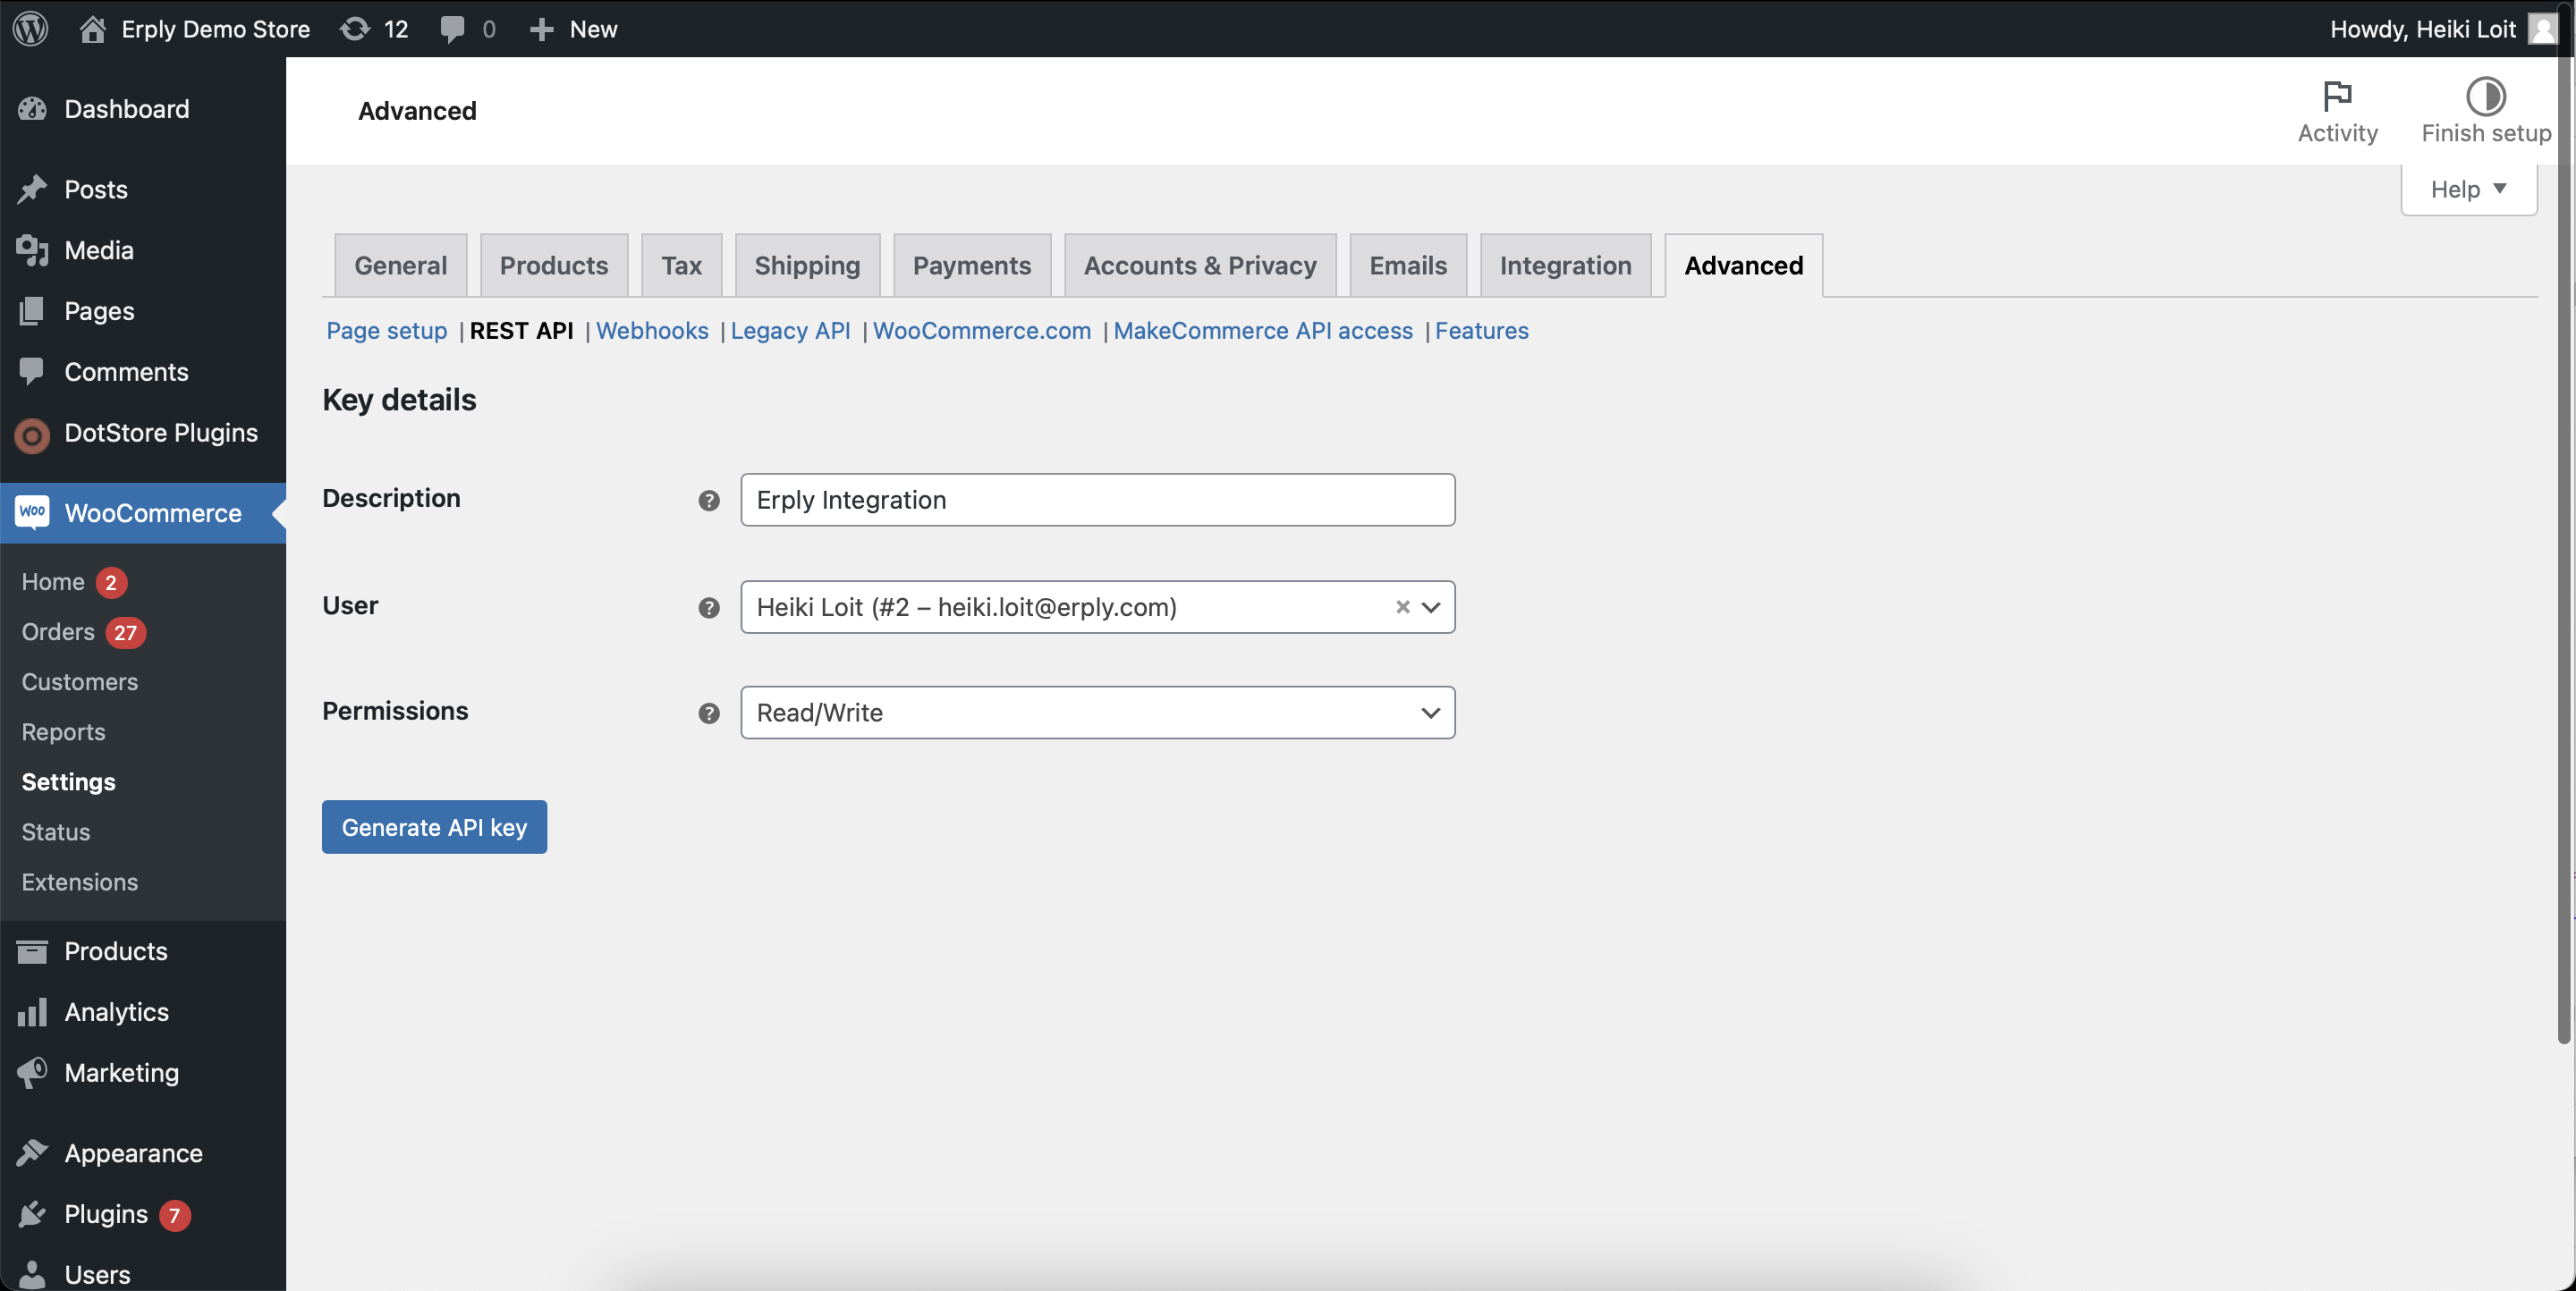Image resolution: width=2576 pixels, height=1291 pixels.
Task: Click the plus New icon in admin bar
Action: (542, 29)
